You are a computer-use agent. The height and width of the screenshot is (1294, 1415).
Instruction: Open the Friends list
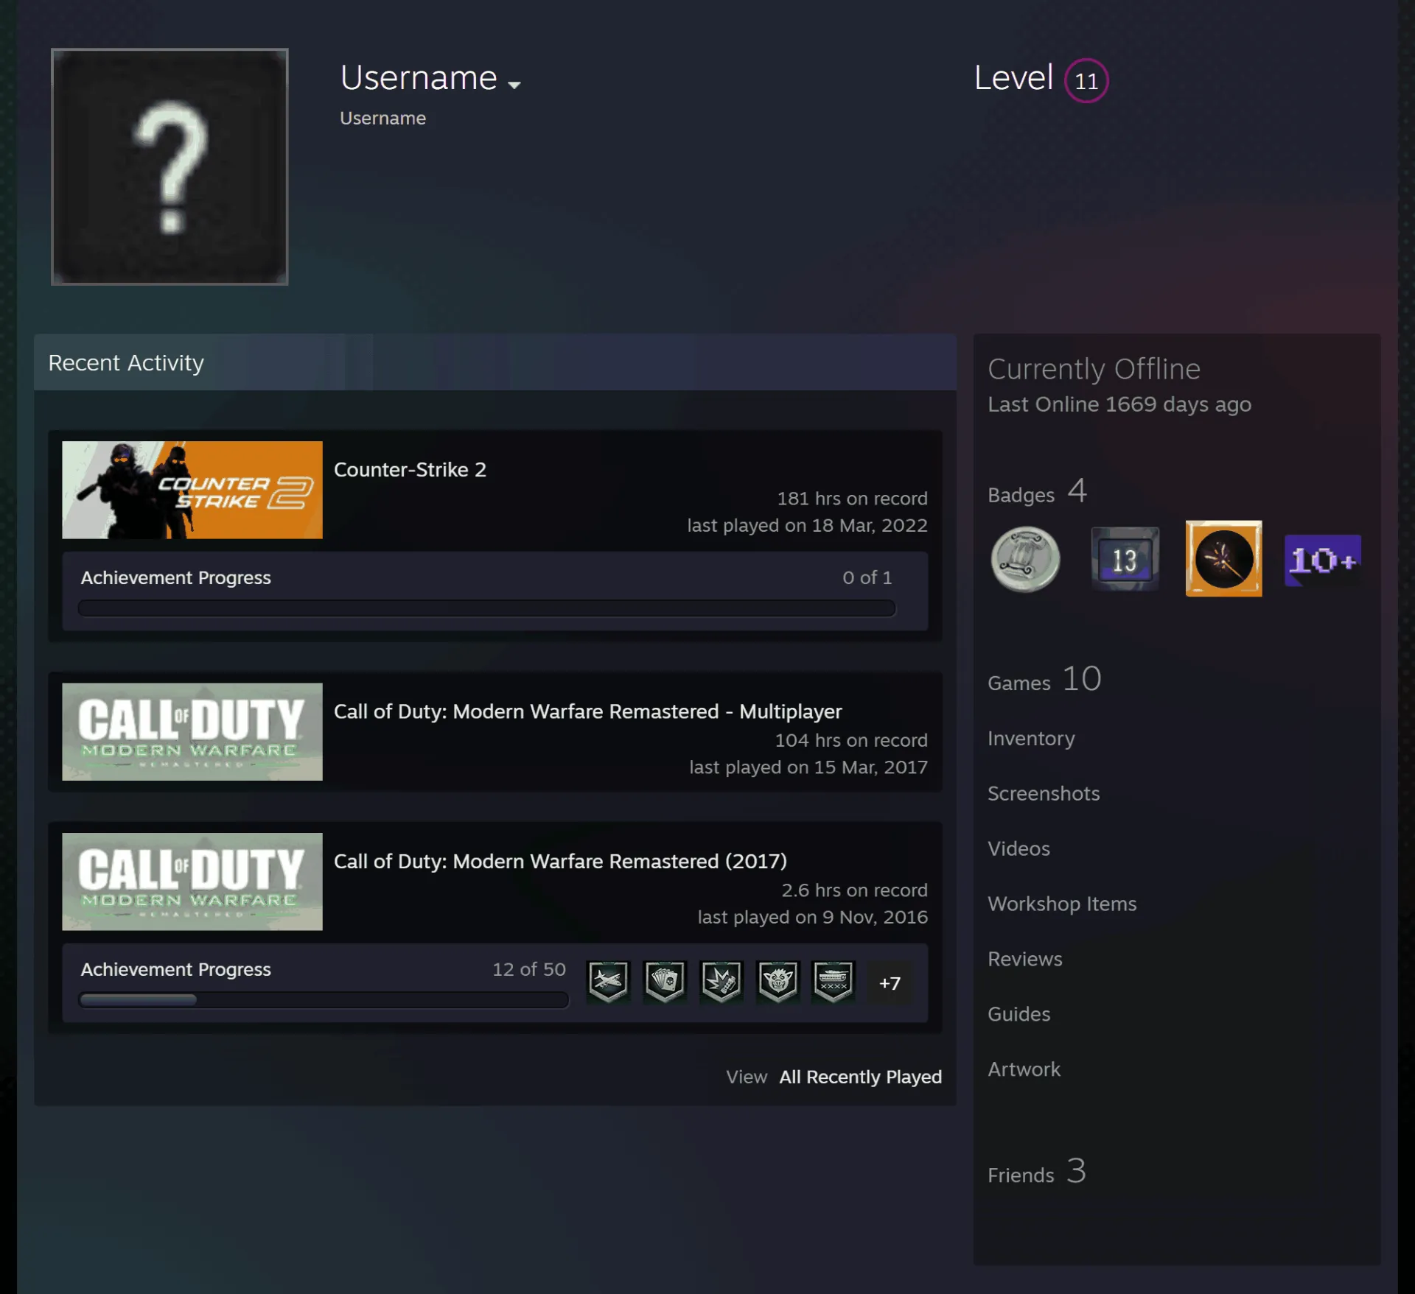[x=1036, y=1172]
